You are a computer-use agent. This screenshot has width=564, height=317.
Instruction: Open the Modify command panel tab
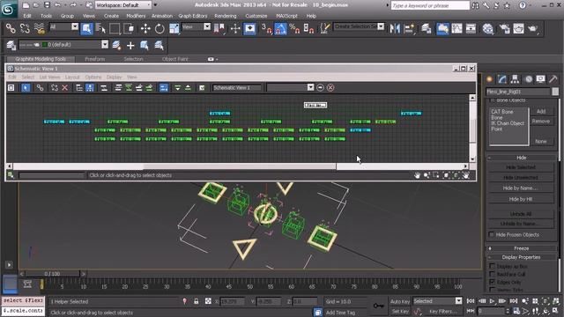click(502, 79)
